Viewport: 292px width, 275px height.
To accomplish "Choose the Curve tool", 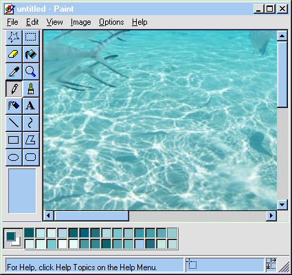I will [31, 123].
